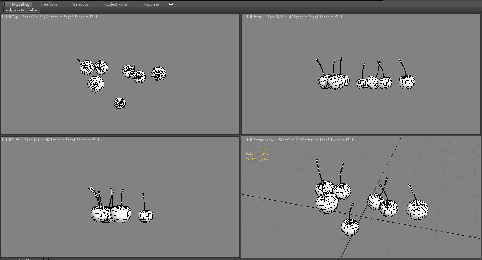Click the Top view name label
The width and height of the screenshot is (482, 260).
coord(15,17)
